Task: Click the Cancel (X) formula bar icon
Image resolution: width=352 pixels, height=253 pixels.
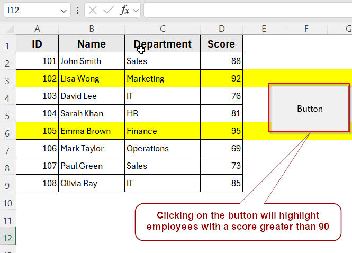Action: coord(93,11)
